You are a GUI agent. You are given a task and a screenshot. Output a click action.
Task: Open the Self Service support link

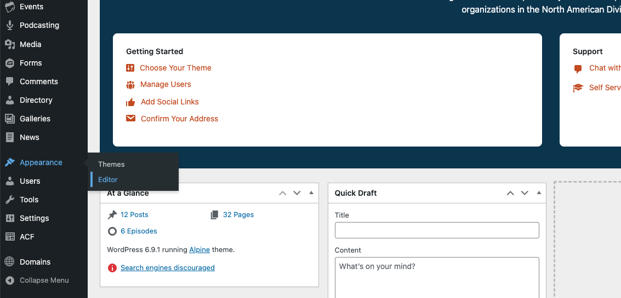(605, 87)
